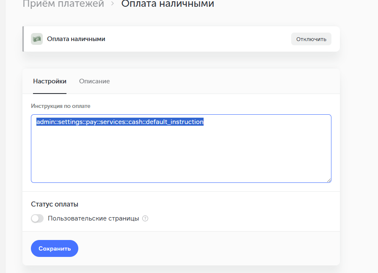
Task: Click the empty area inside the instruction textarea
Action: click(x=181, y=157)
